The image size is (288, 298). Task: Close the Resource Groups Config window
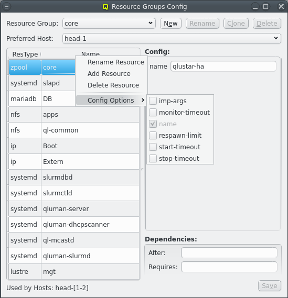281,7
